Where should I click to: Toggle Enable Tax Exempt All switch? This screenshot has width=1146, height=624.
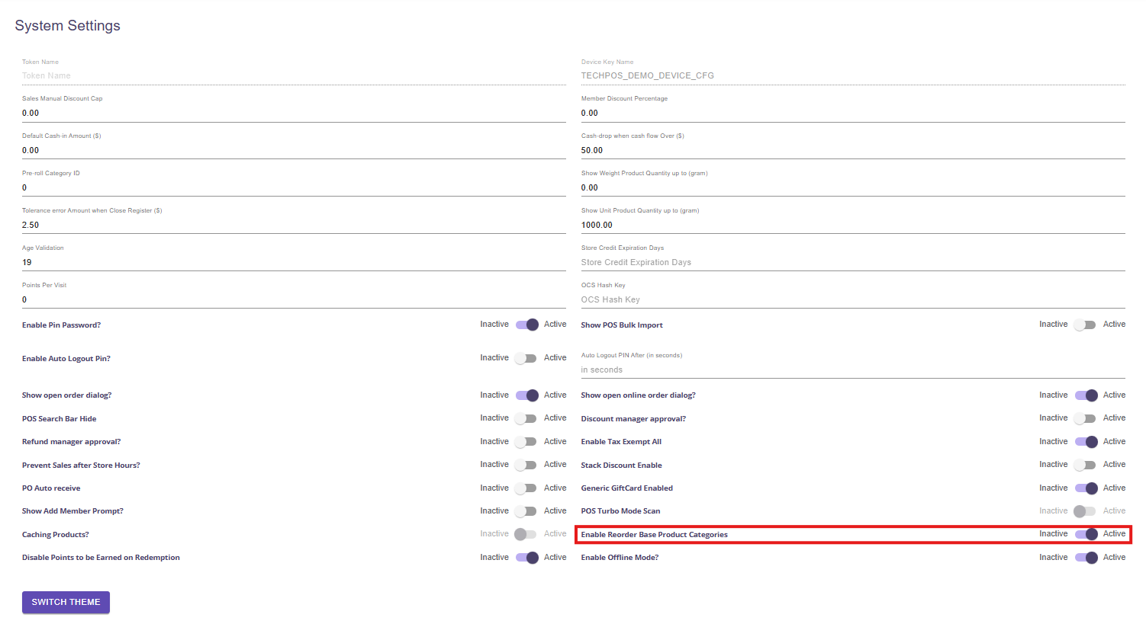(x=1086, y=442)
